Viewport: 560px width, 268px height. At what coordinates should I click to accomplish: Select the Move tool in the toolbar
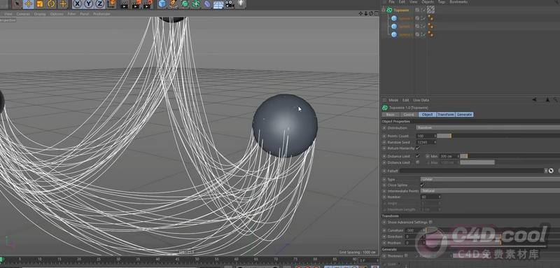click(29, 4)
